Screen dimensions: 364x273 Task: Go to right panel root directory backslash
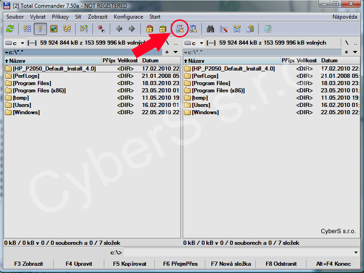347,43
